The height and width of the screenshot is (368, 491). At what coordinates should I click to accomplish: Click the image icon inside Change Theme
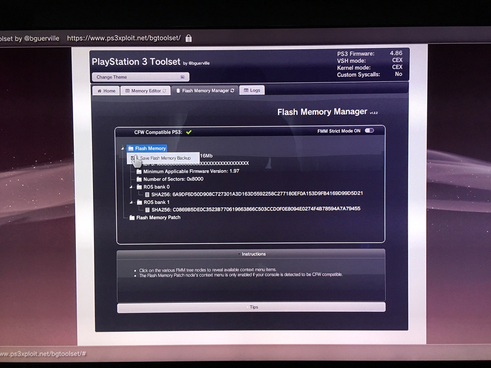183,77
